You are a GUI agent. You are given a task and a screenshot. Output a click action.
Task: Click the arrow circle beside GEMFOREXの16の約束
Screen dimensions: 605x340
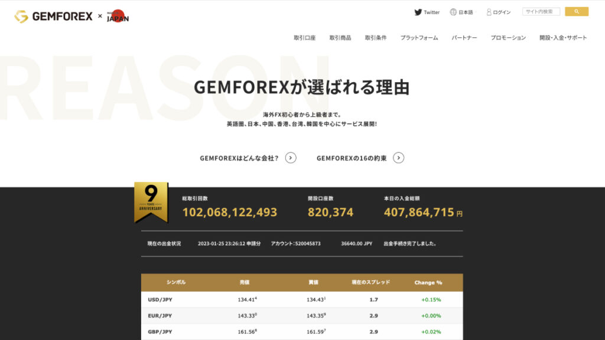(398, 158)
